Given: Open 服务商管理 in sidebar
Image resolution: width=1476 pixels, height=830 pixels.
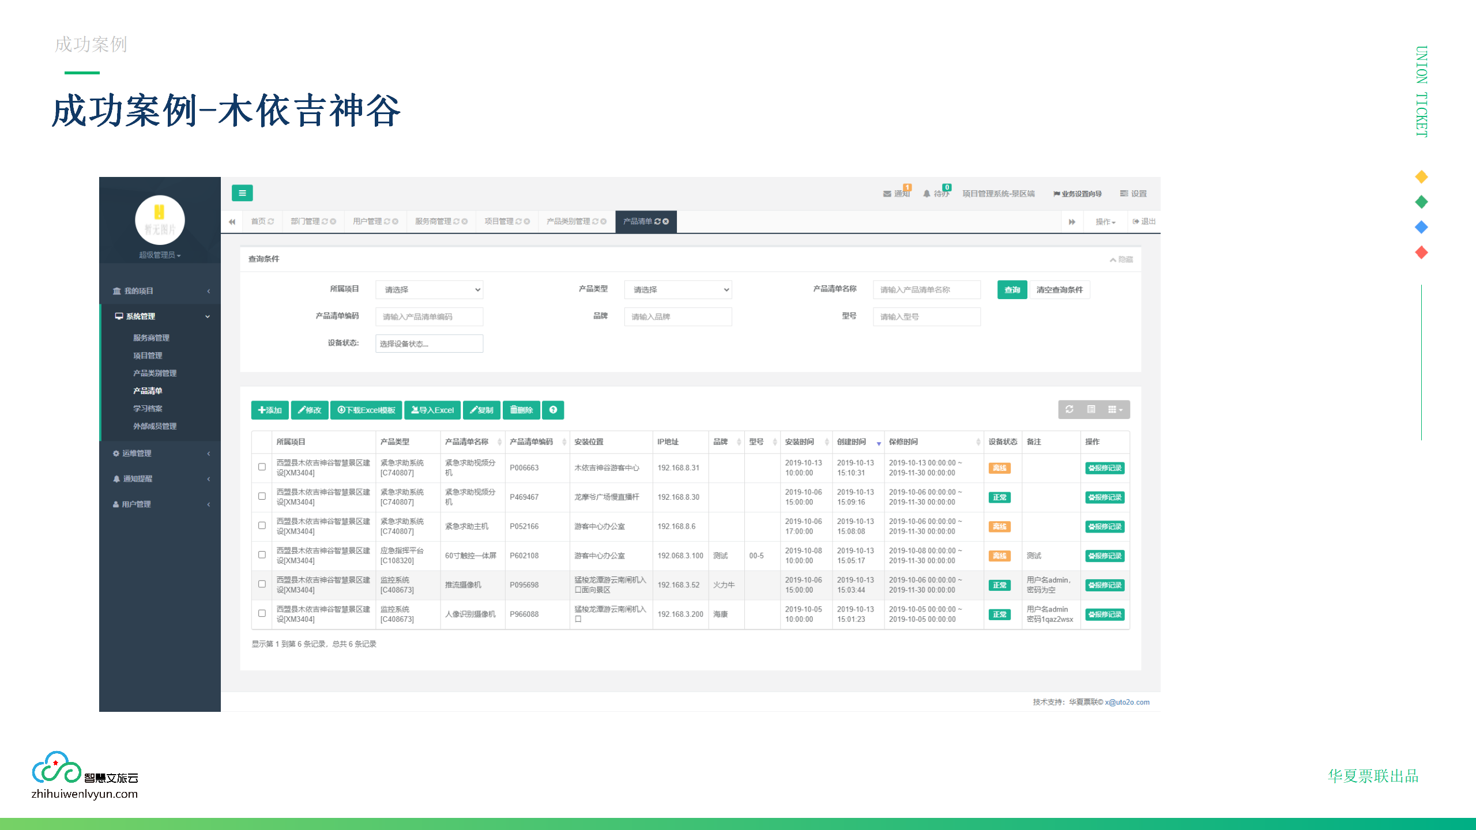Looking at the screenshot, I should [x=152, y=338].
